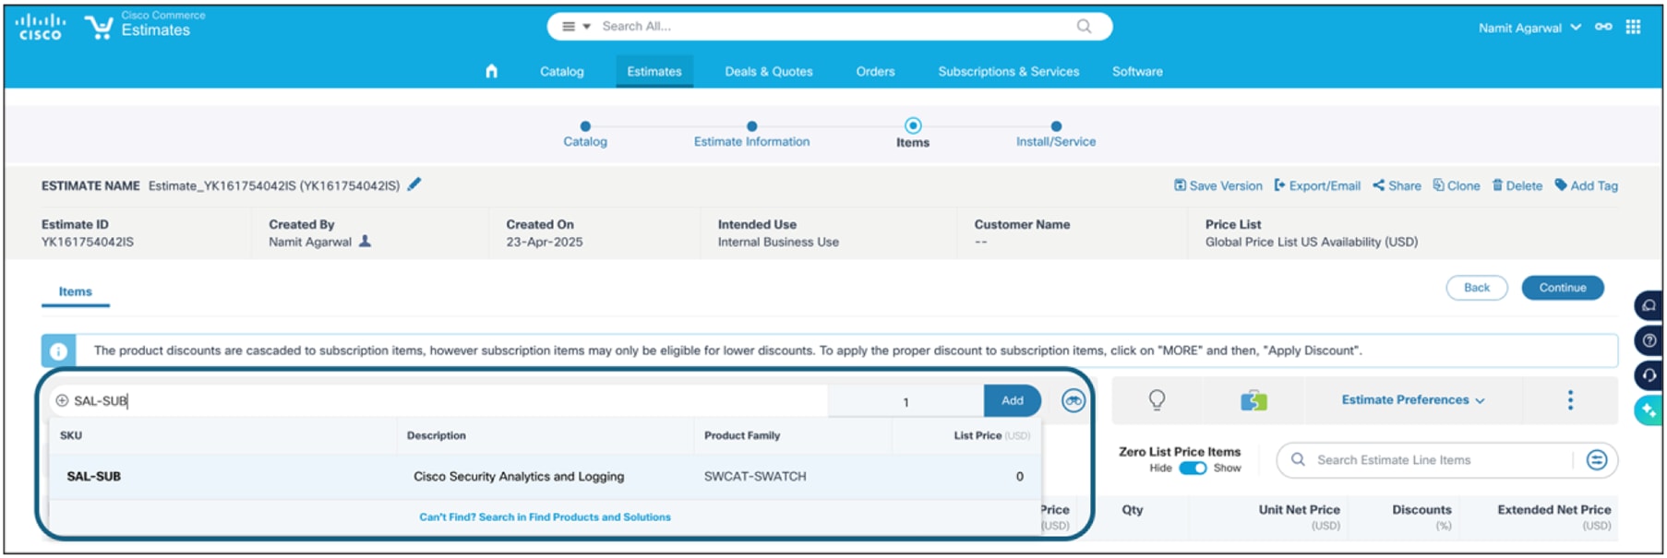The height and width of the screenshot is (558, 1667).
Task: Open the three-dot more options menu
Action: [x=1570, y=400]
